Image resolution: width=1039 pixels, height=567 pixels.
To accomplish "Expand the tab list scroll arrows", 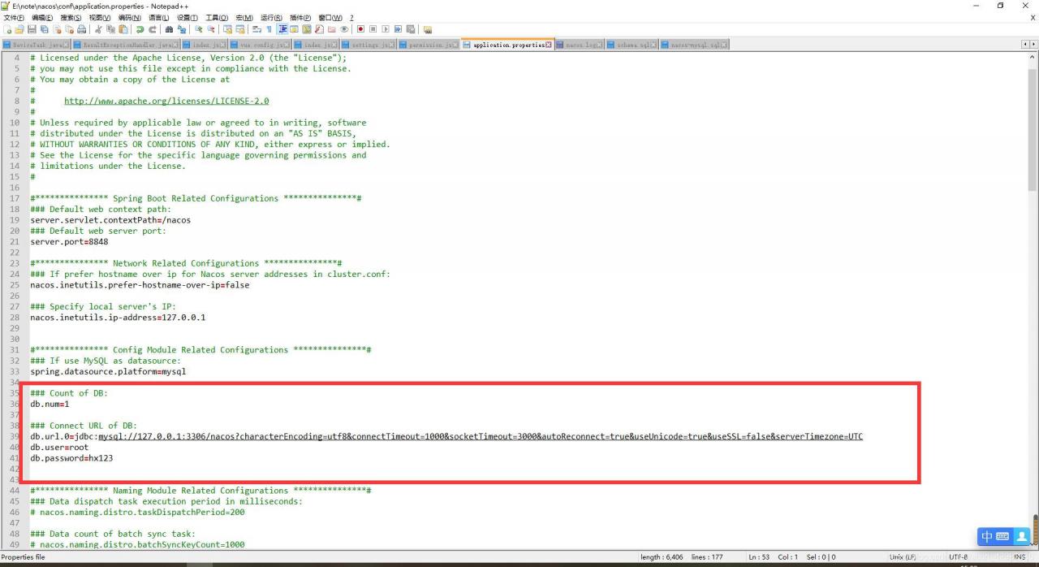I will point(1028,45).
